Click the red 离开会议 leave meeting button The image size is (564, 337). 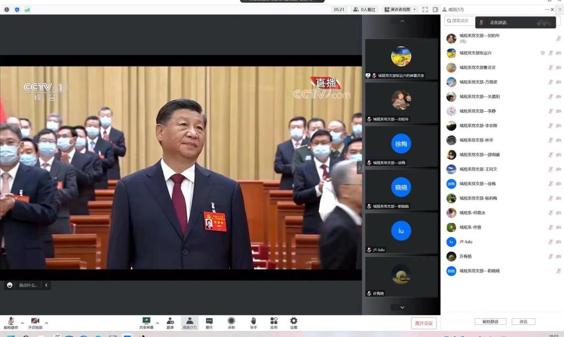tap(424, 323)
